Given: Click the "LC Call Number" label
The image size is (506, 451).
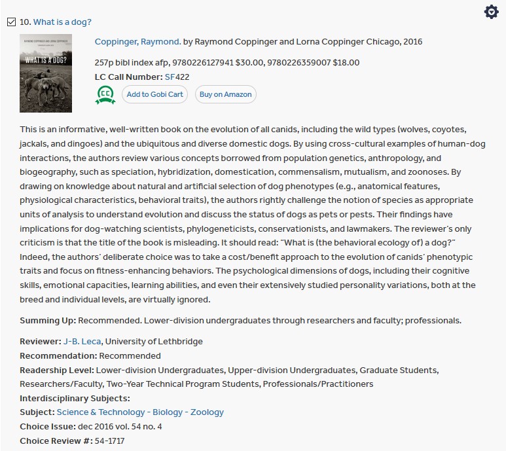Looking at the screenshot, I should tap(128, 77).
